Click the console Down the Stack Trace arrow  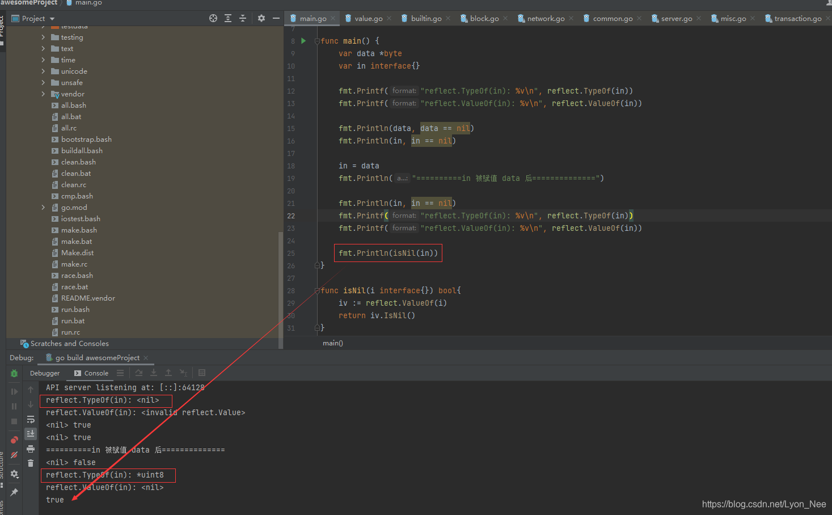pyautogui.click(x=31, y=404)
